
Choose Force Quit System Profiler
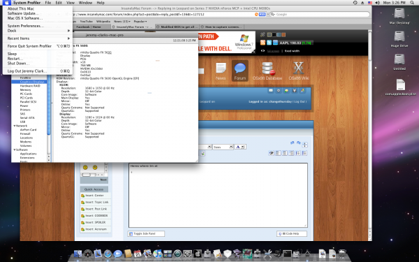click(29, 46)
